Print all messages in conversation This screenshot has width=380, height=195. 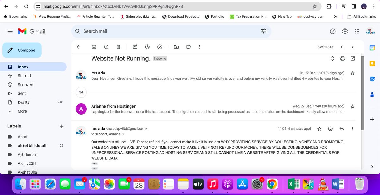coord(343,58)
